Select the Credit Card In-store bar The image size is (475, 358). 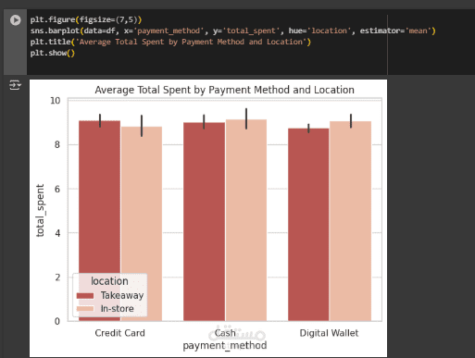point(142,224)
